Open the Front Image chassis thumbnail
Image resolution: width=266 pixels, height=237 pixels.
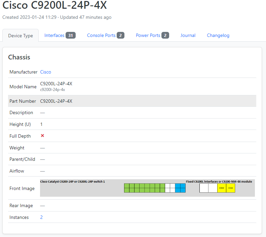click(x=147, y=188)
